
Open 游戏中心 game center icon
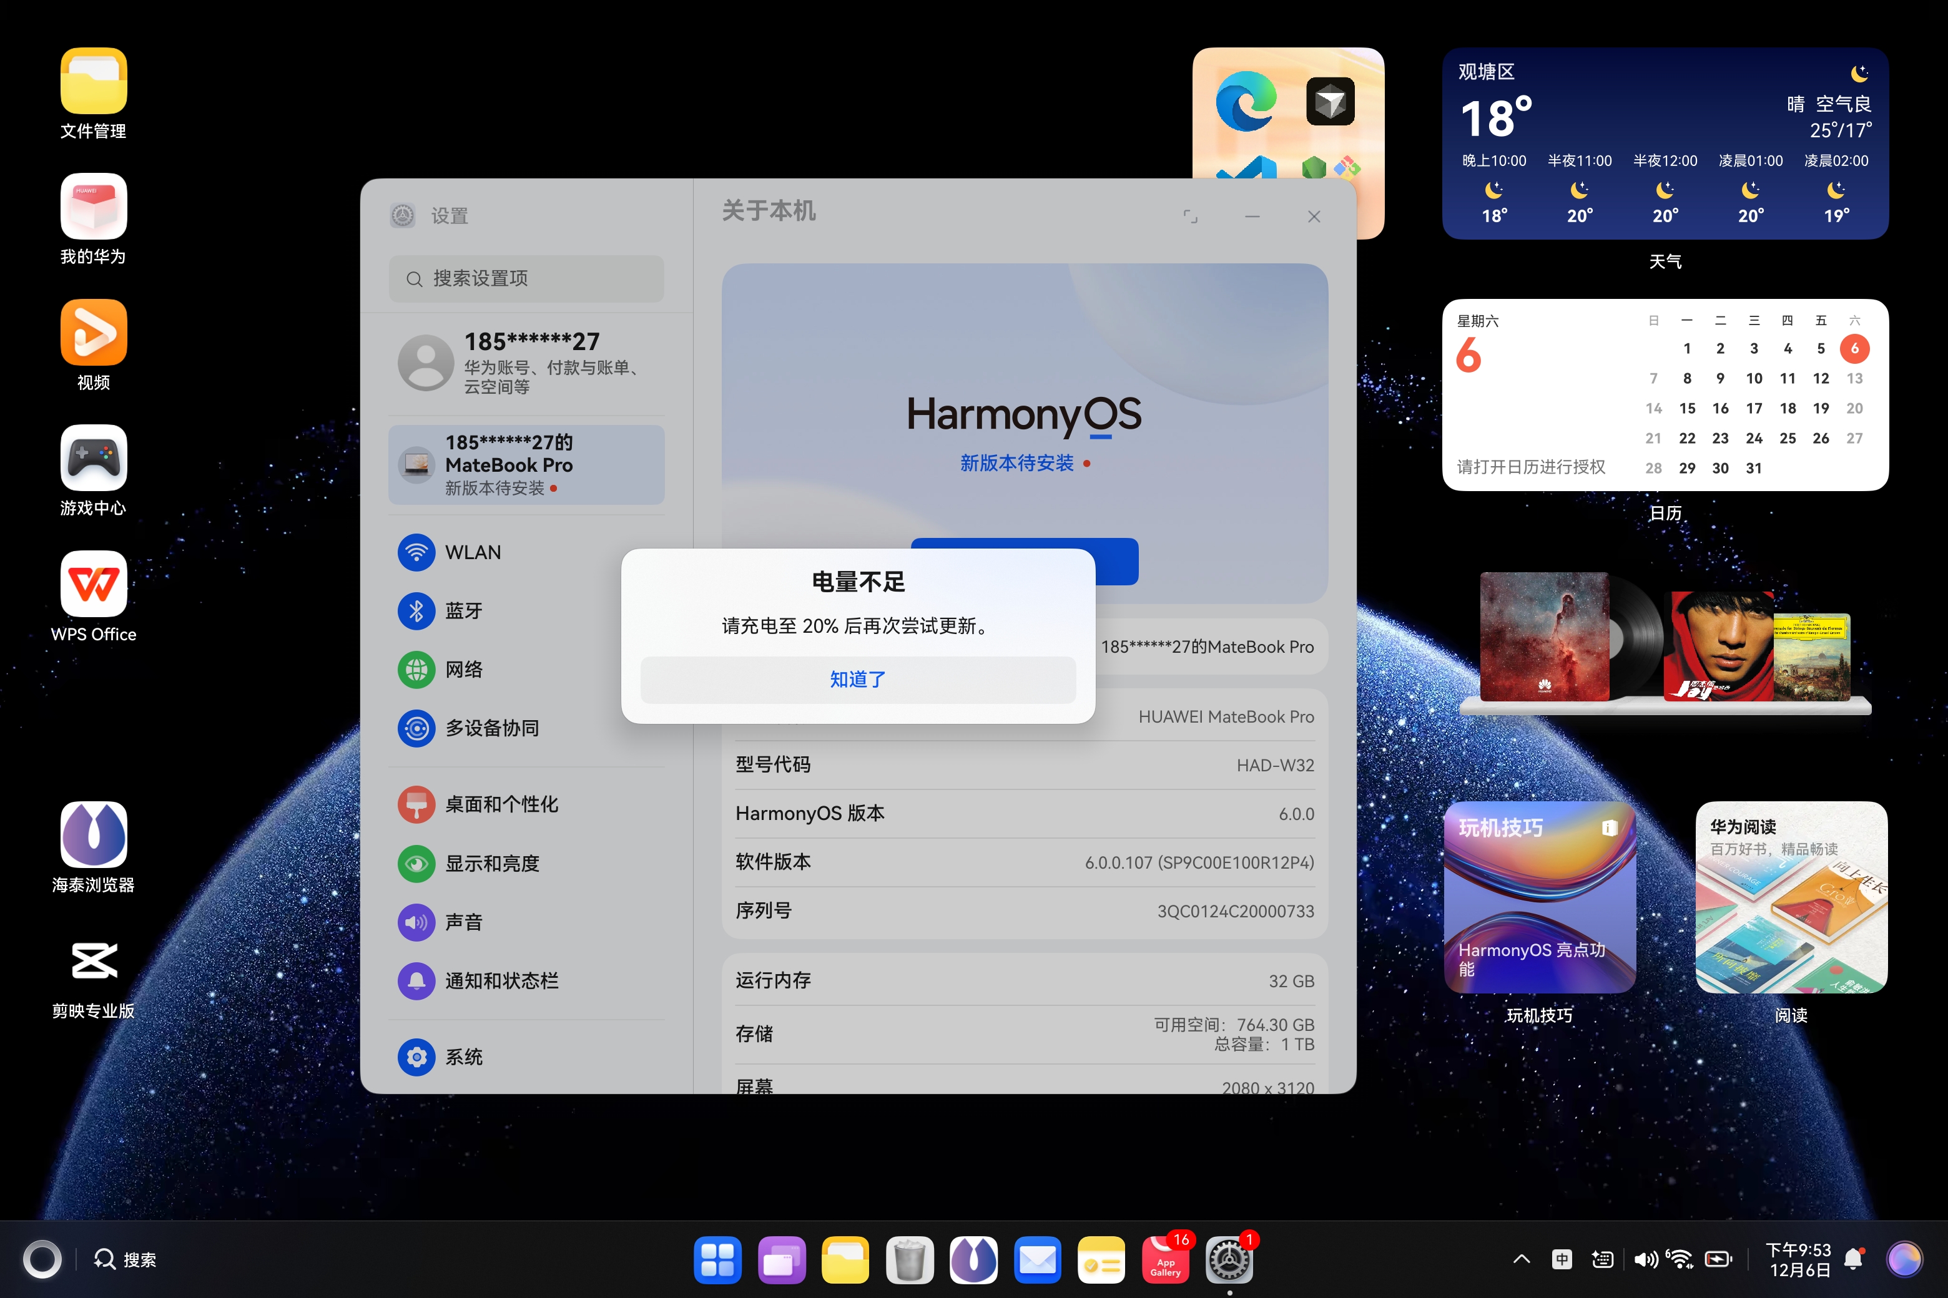94,458
